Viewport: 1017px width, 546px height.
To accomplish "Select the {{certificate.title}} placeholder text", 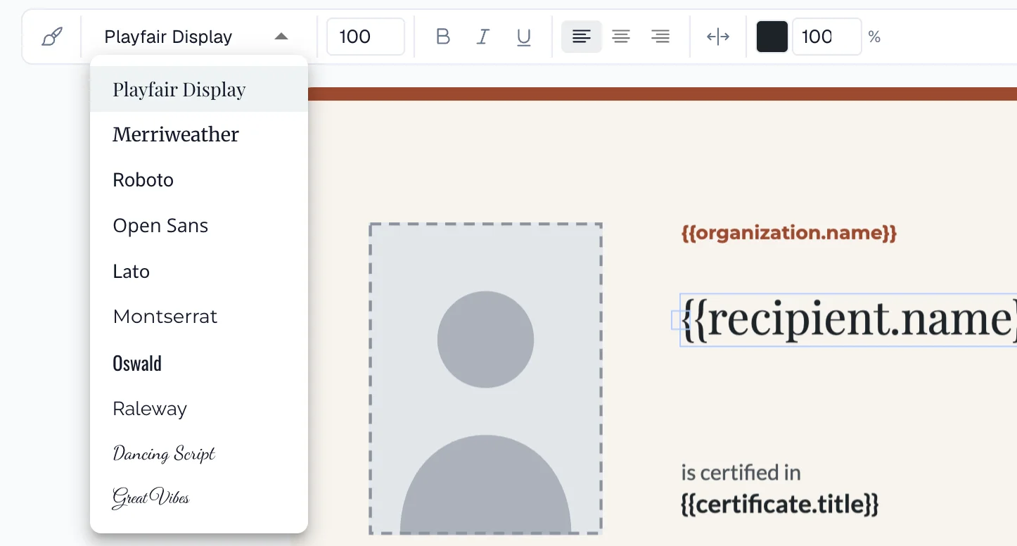I will [780, 504].
